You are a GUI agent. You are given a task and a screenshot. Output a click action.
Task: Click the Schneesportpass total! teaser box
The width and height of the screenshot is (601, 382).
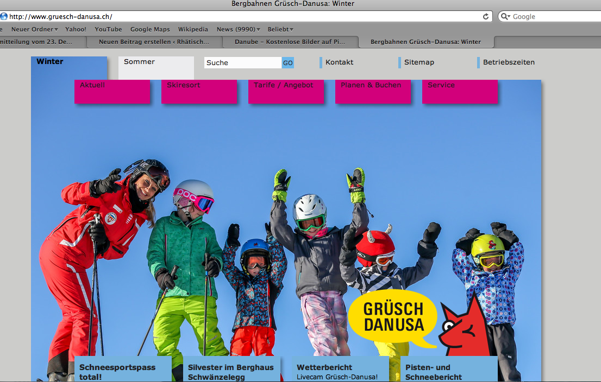(x=123, y=369)
